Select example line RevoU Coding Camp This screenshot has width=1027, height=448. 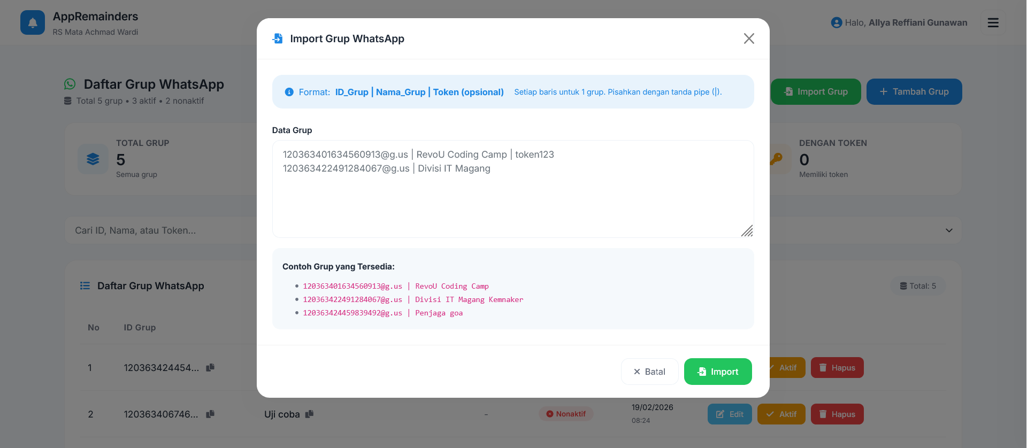396,286
